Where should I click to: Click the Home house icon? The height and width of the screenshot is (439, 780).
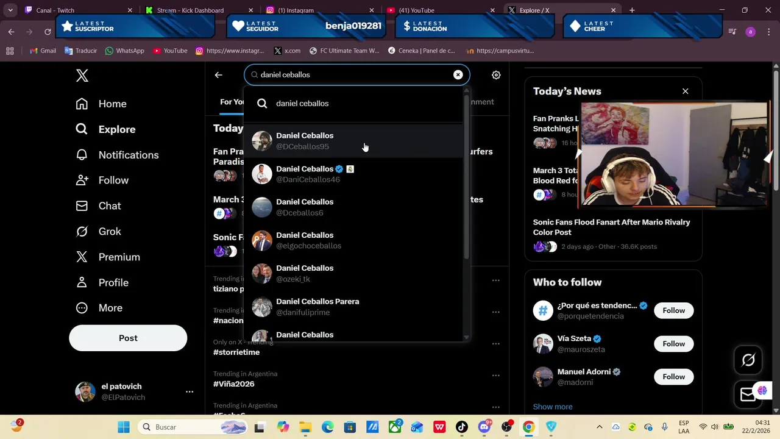(82, 104)
